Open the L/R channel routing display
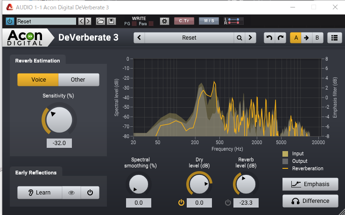Screen dimensions: 345x215 pos(233,21)
